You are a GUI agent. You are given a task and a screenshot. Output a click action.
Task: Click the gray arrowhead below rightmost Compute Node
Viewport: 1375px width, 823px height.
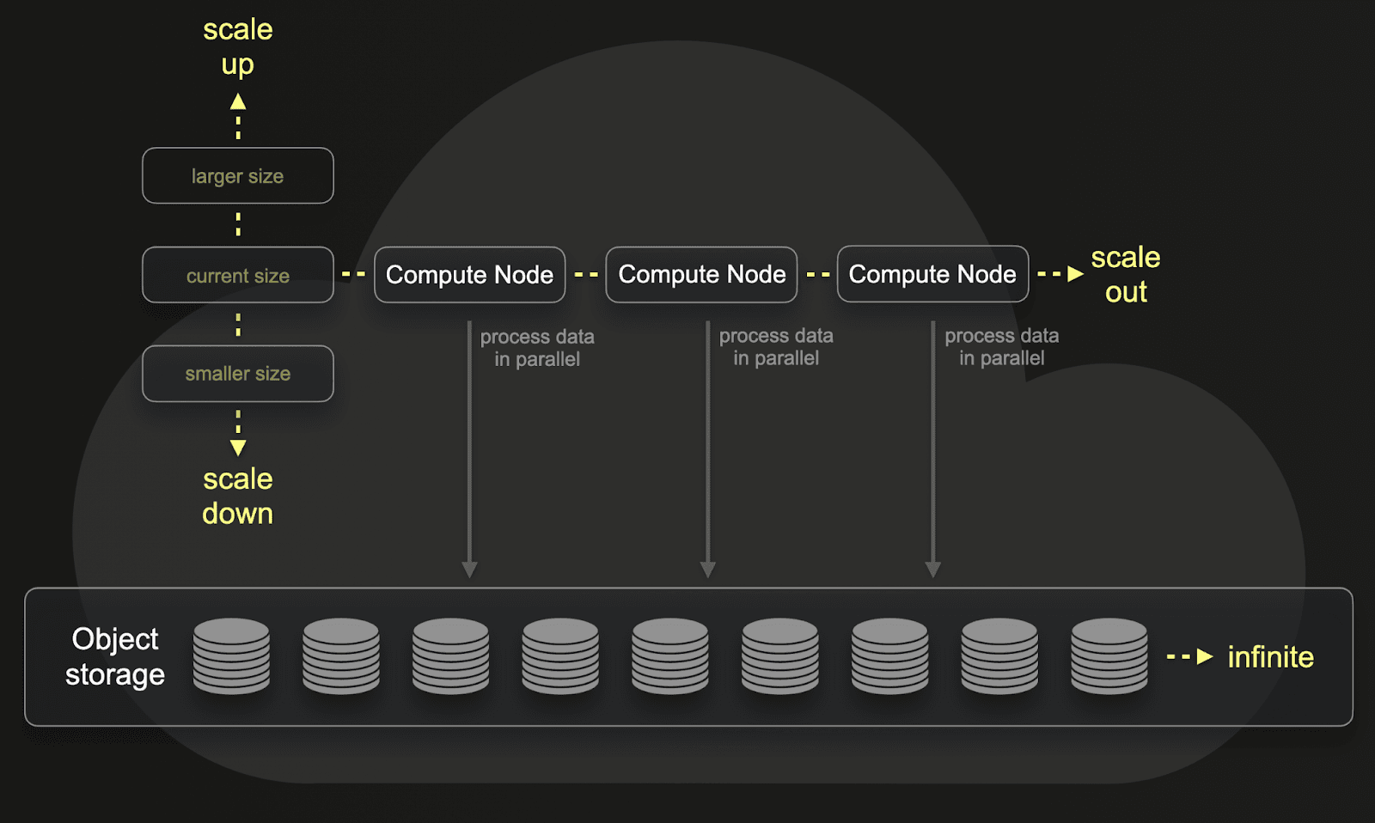coord(932,570)
